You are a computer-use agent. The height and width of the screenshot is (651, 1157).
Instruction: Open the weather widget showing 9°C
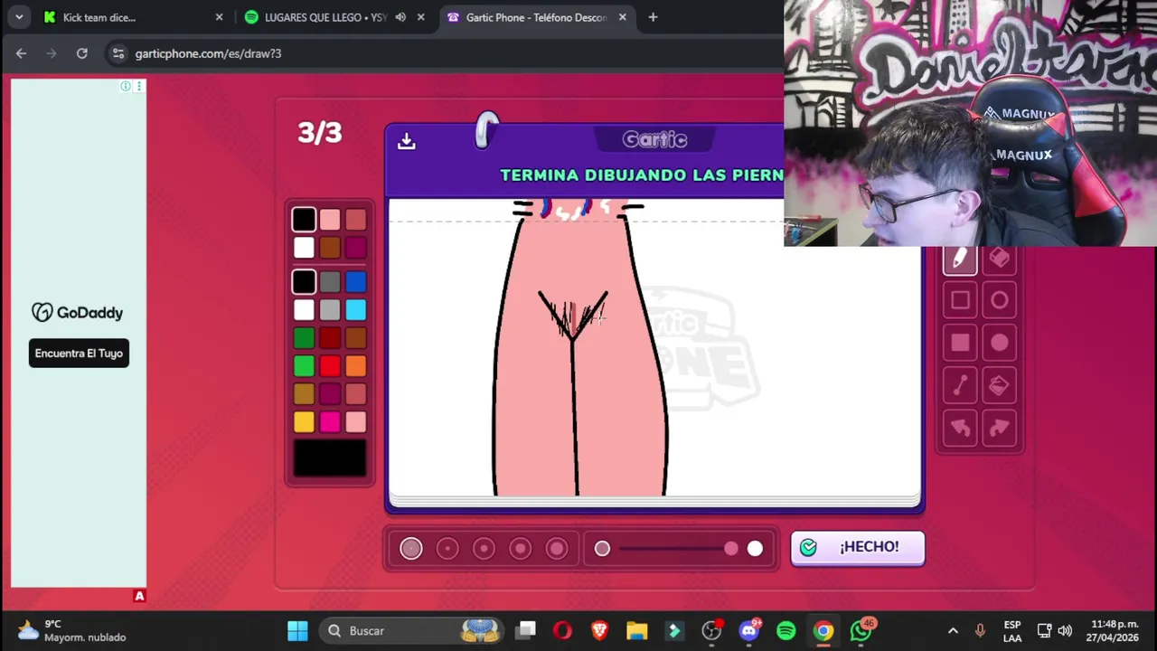pos(71,630)
